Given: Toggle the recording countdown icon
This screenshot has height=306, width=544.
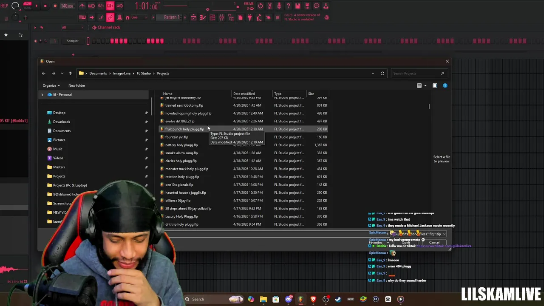Looking at the screenshot, I should [101, 6].
